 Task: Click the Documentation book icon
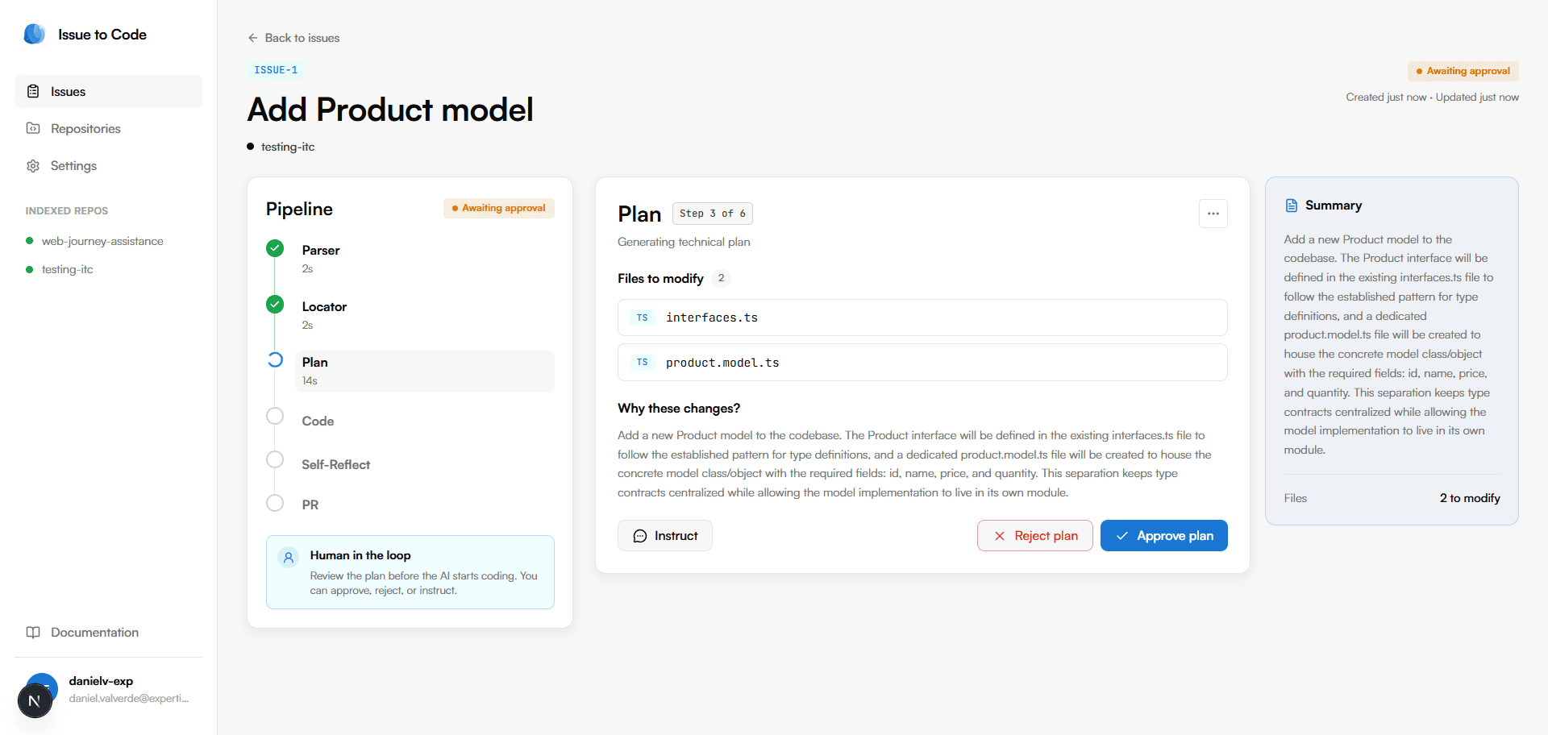(x=33, y=633)
